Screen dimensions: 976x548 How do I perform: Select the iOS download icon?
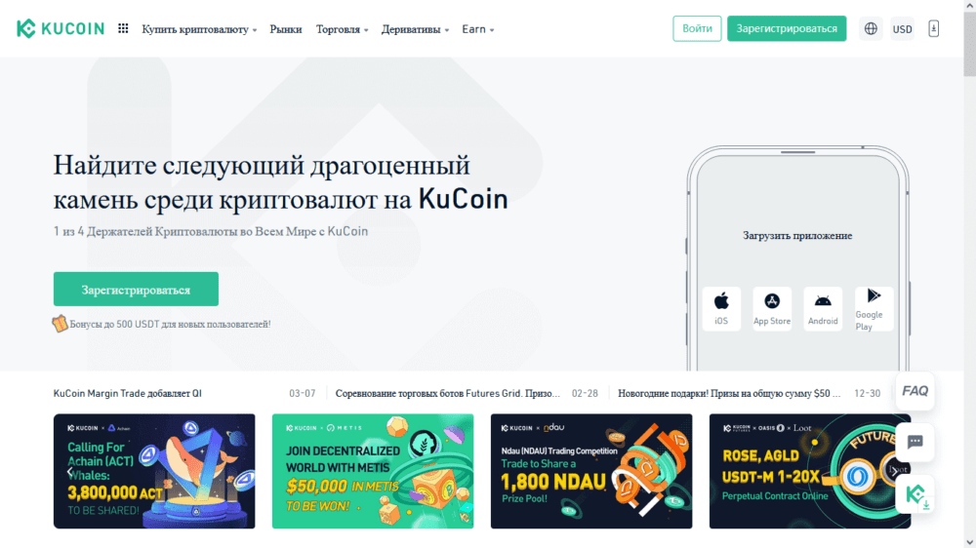721,308
